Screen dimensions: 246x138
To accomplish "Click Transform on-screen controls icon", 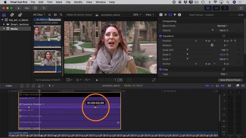I will click(224, 36).
